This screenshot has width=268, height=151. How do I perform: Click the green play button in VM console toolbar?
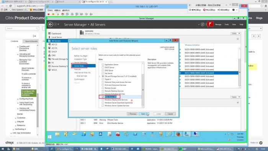pyautogui.click(x=58, y=14)
